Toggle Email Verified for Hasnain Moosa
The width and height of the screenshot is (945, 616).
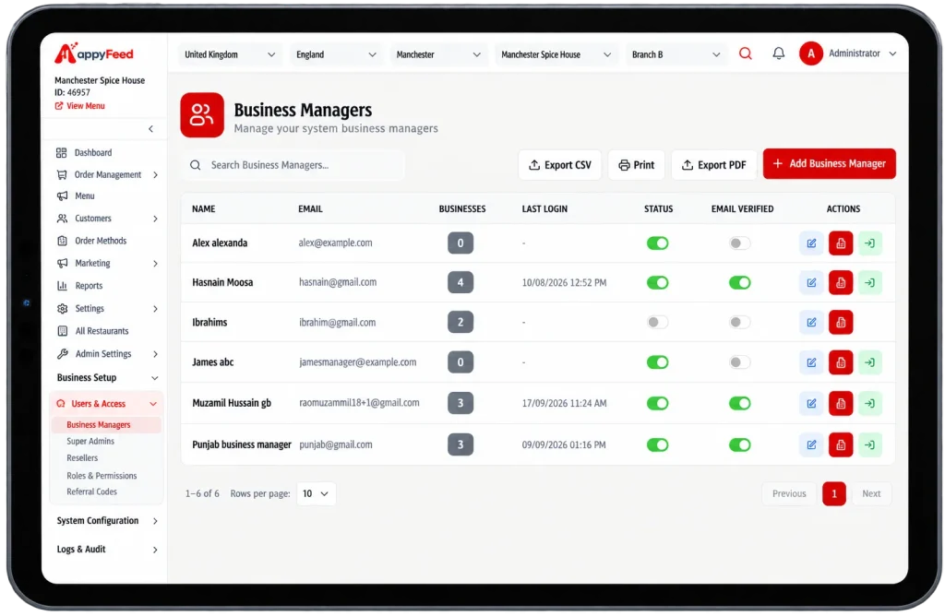tap(739, 282)
